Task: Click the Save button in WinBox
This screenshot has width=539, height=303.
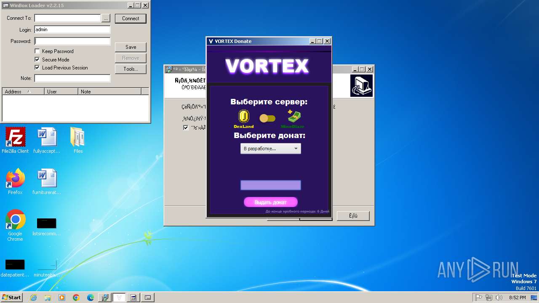Action: (x=131, y=47)
